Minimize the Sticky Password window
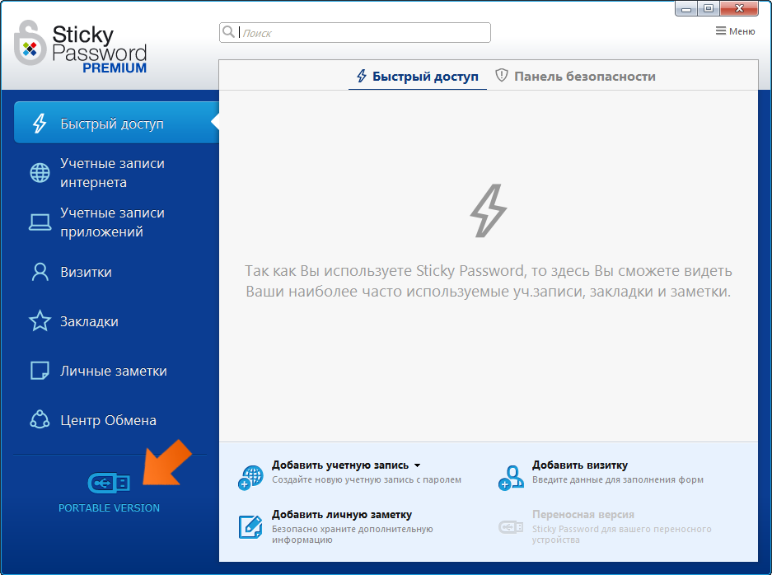 (x=685, y=8)
